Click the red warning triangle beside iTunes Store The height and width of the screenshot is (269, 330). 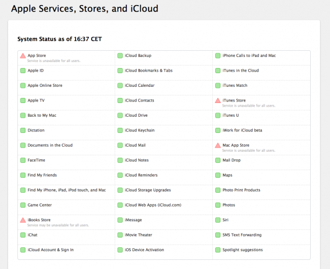[218, 100]
